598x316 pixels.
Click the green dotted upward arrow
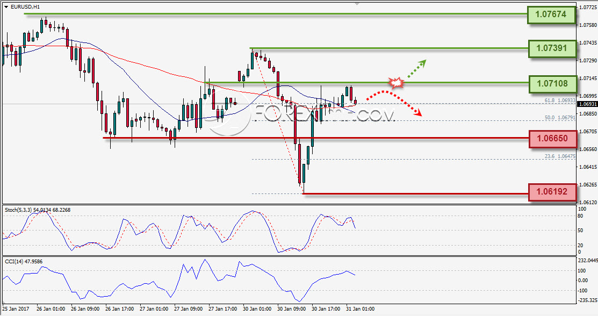(417, 69)
